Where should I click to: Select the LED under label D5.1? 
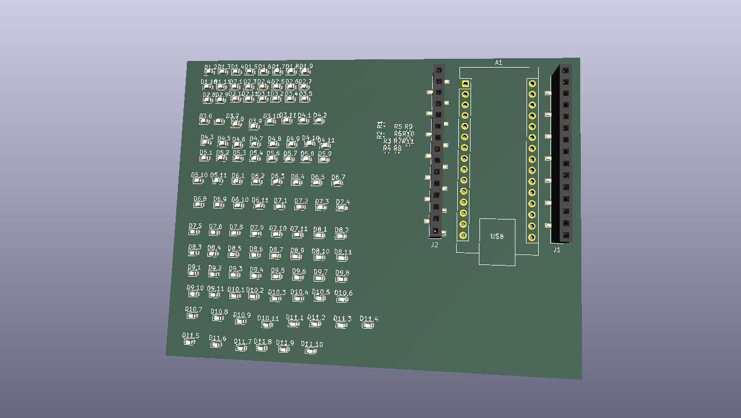click(x=206, y=159)
